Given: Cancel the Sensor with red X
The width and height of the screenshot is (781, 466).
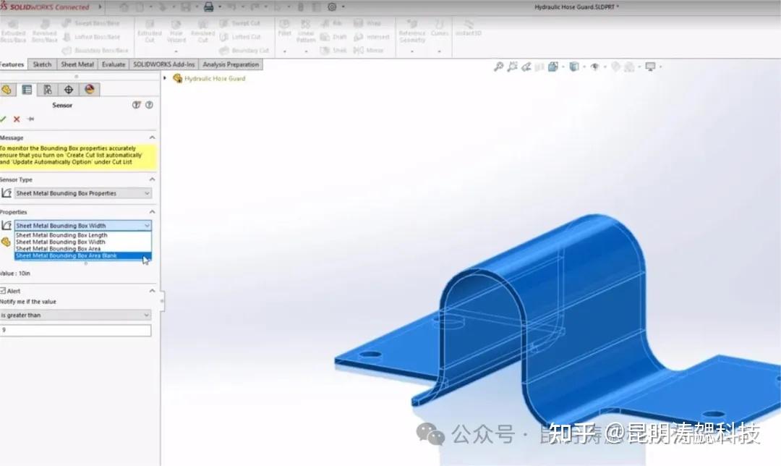Looking at the screenshot, I should [x=17, y=119].
